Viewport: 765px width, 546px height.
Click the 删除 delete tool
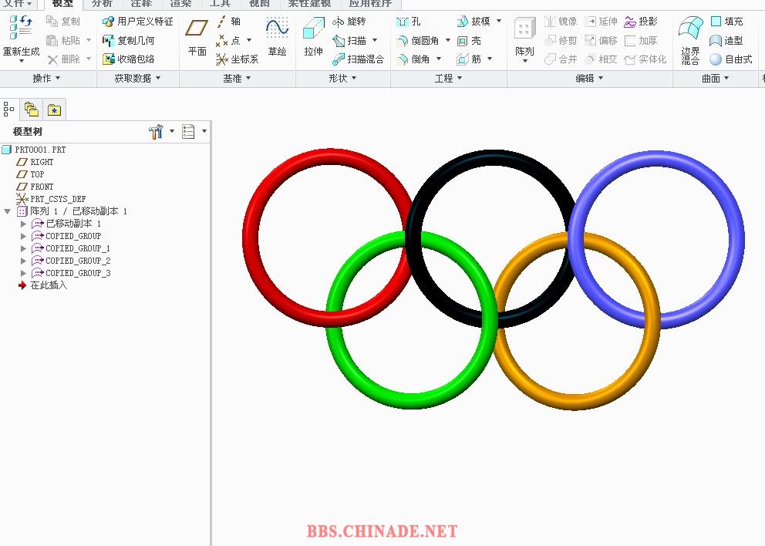63,59
